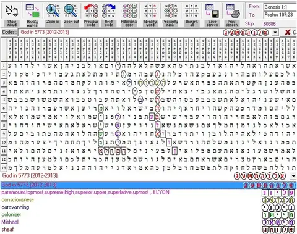Click the Zoom-out magnifier icon
Screen dimensions: 297x234
click(x=71, y=10)
